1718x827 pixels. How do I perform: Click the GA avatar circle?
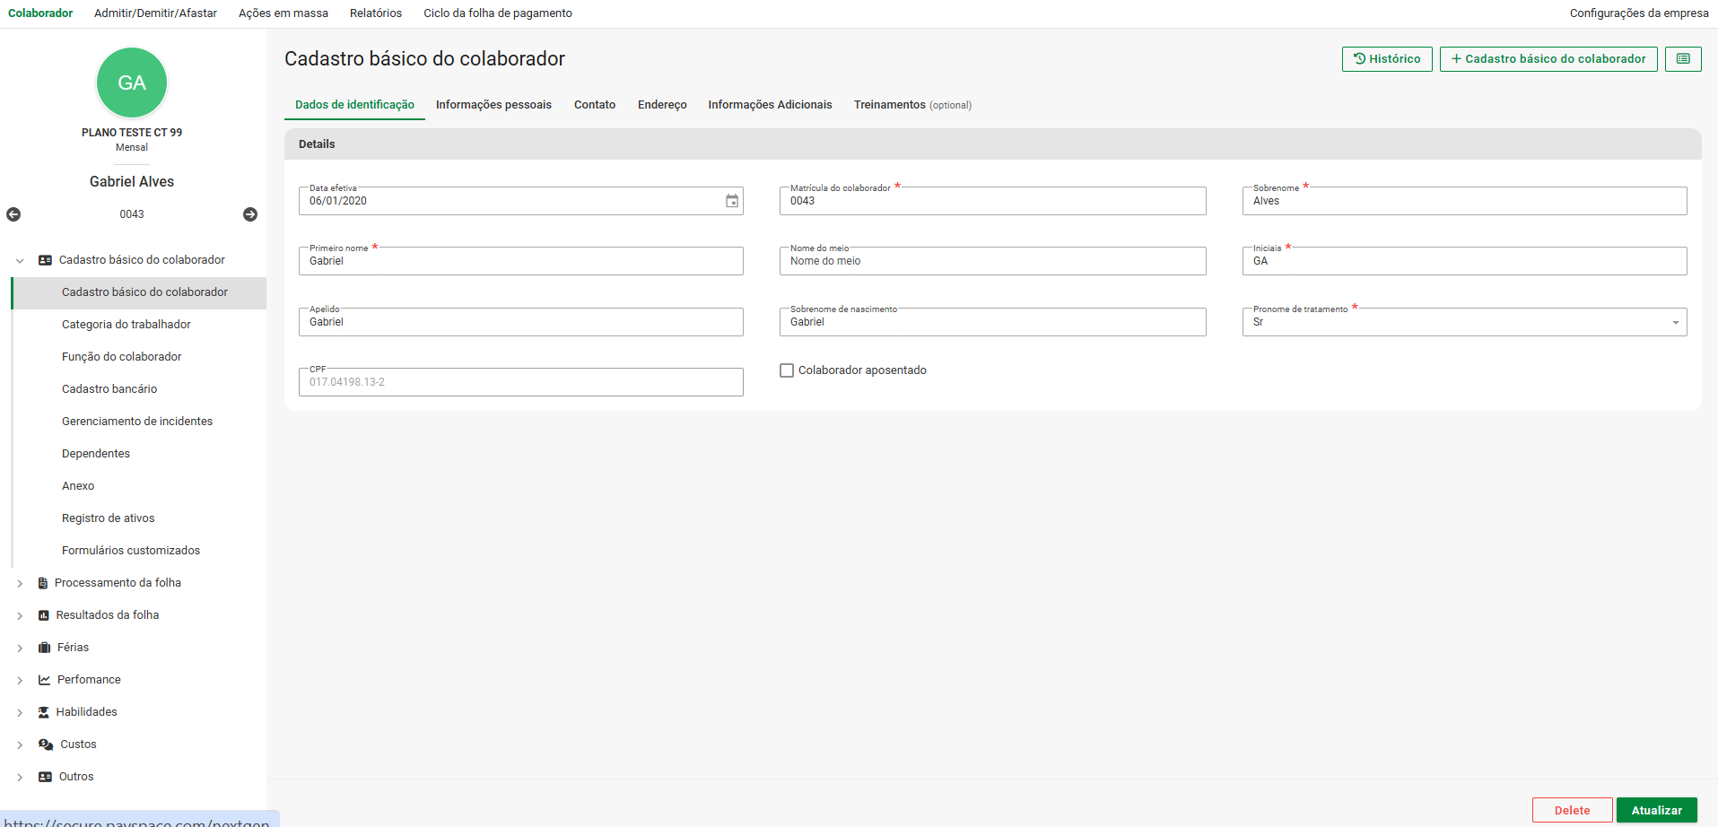tap(132, 83)
